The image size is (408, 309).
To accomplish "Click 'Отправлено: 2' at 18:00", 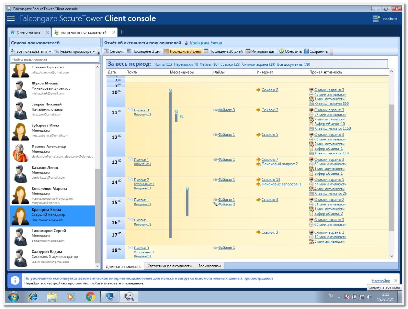I will 144,252.
